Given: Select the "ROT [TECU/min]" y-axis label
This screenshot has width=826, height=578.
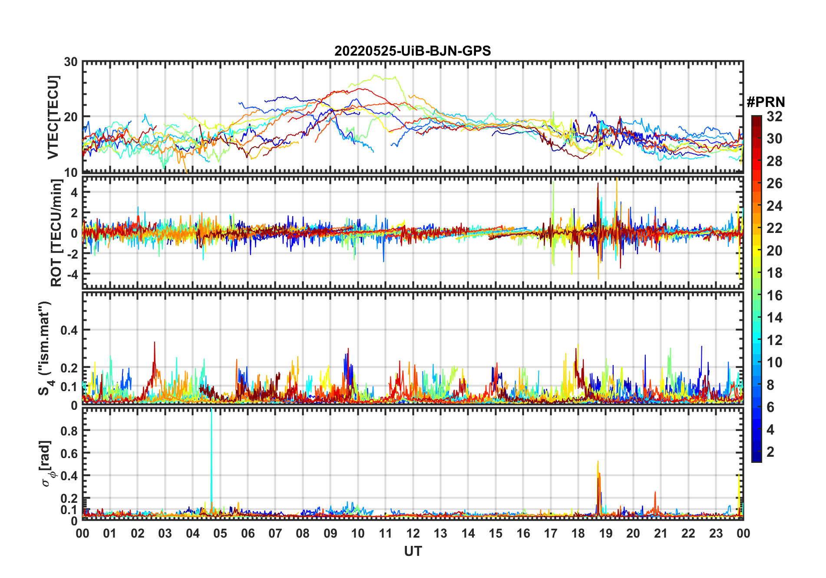Looking at the screenshot, I should (56, 233).
